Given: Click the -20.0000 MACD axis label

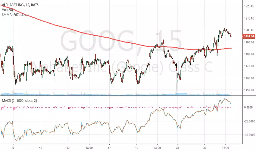Looking at the screenshot, I should click(x=249, y=121).
